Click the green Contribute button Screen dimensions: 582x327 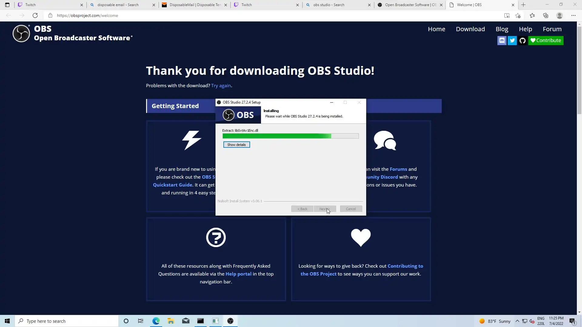tap(546, 40)
